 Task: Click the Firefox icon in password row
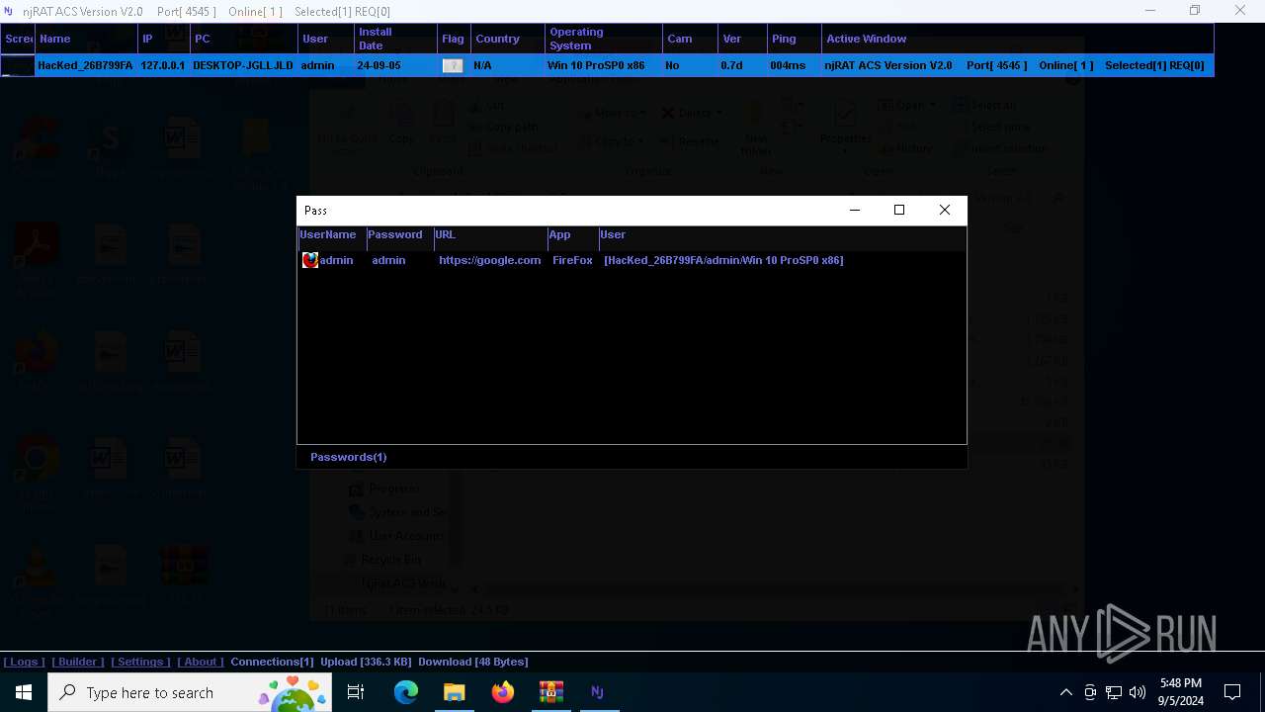310,260
